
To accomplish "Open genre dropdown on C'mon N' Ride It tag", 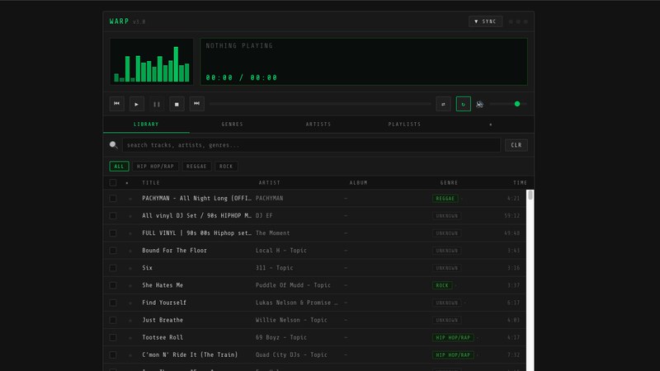I will (478, 355).
